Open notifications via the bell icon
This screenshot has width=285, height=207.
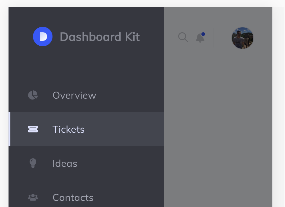click(x=200, y=38)
